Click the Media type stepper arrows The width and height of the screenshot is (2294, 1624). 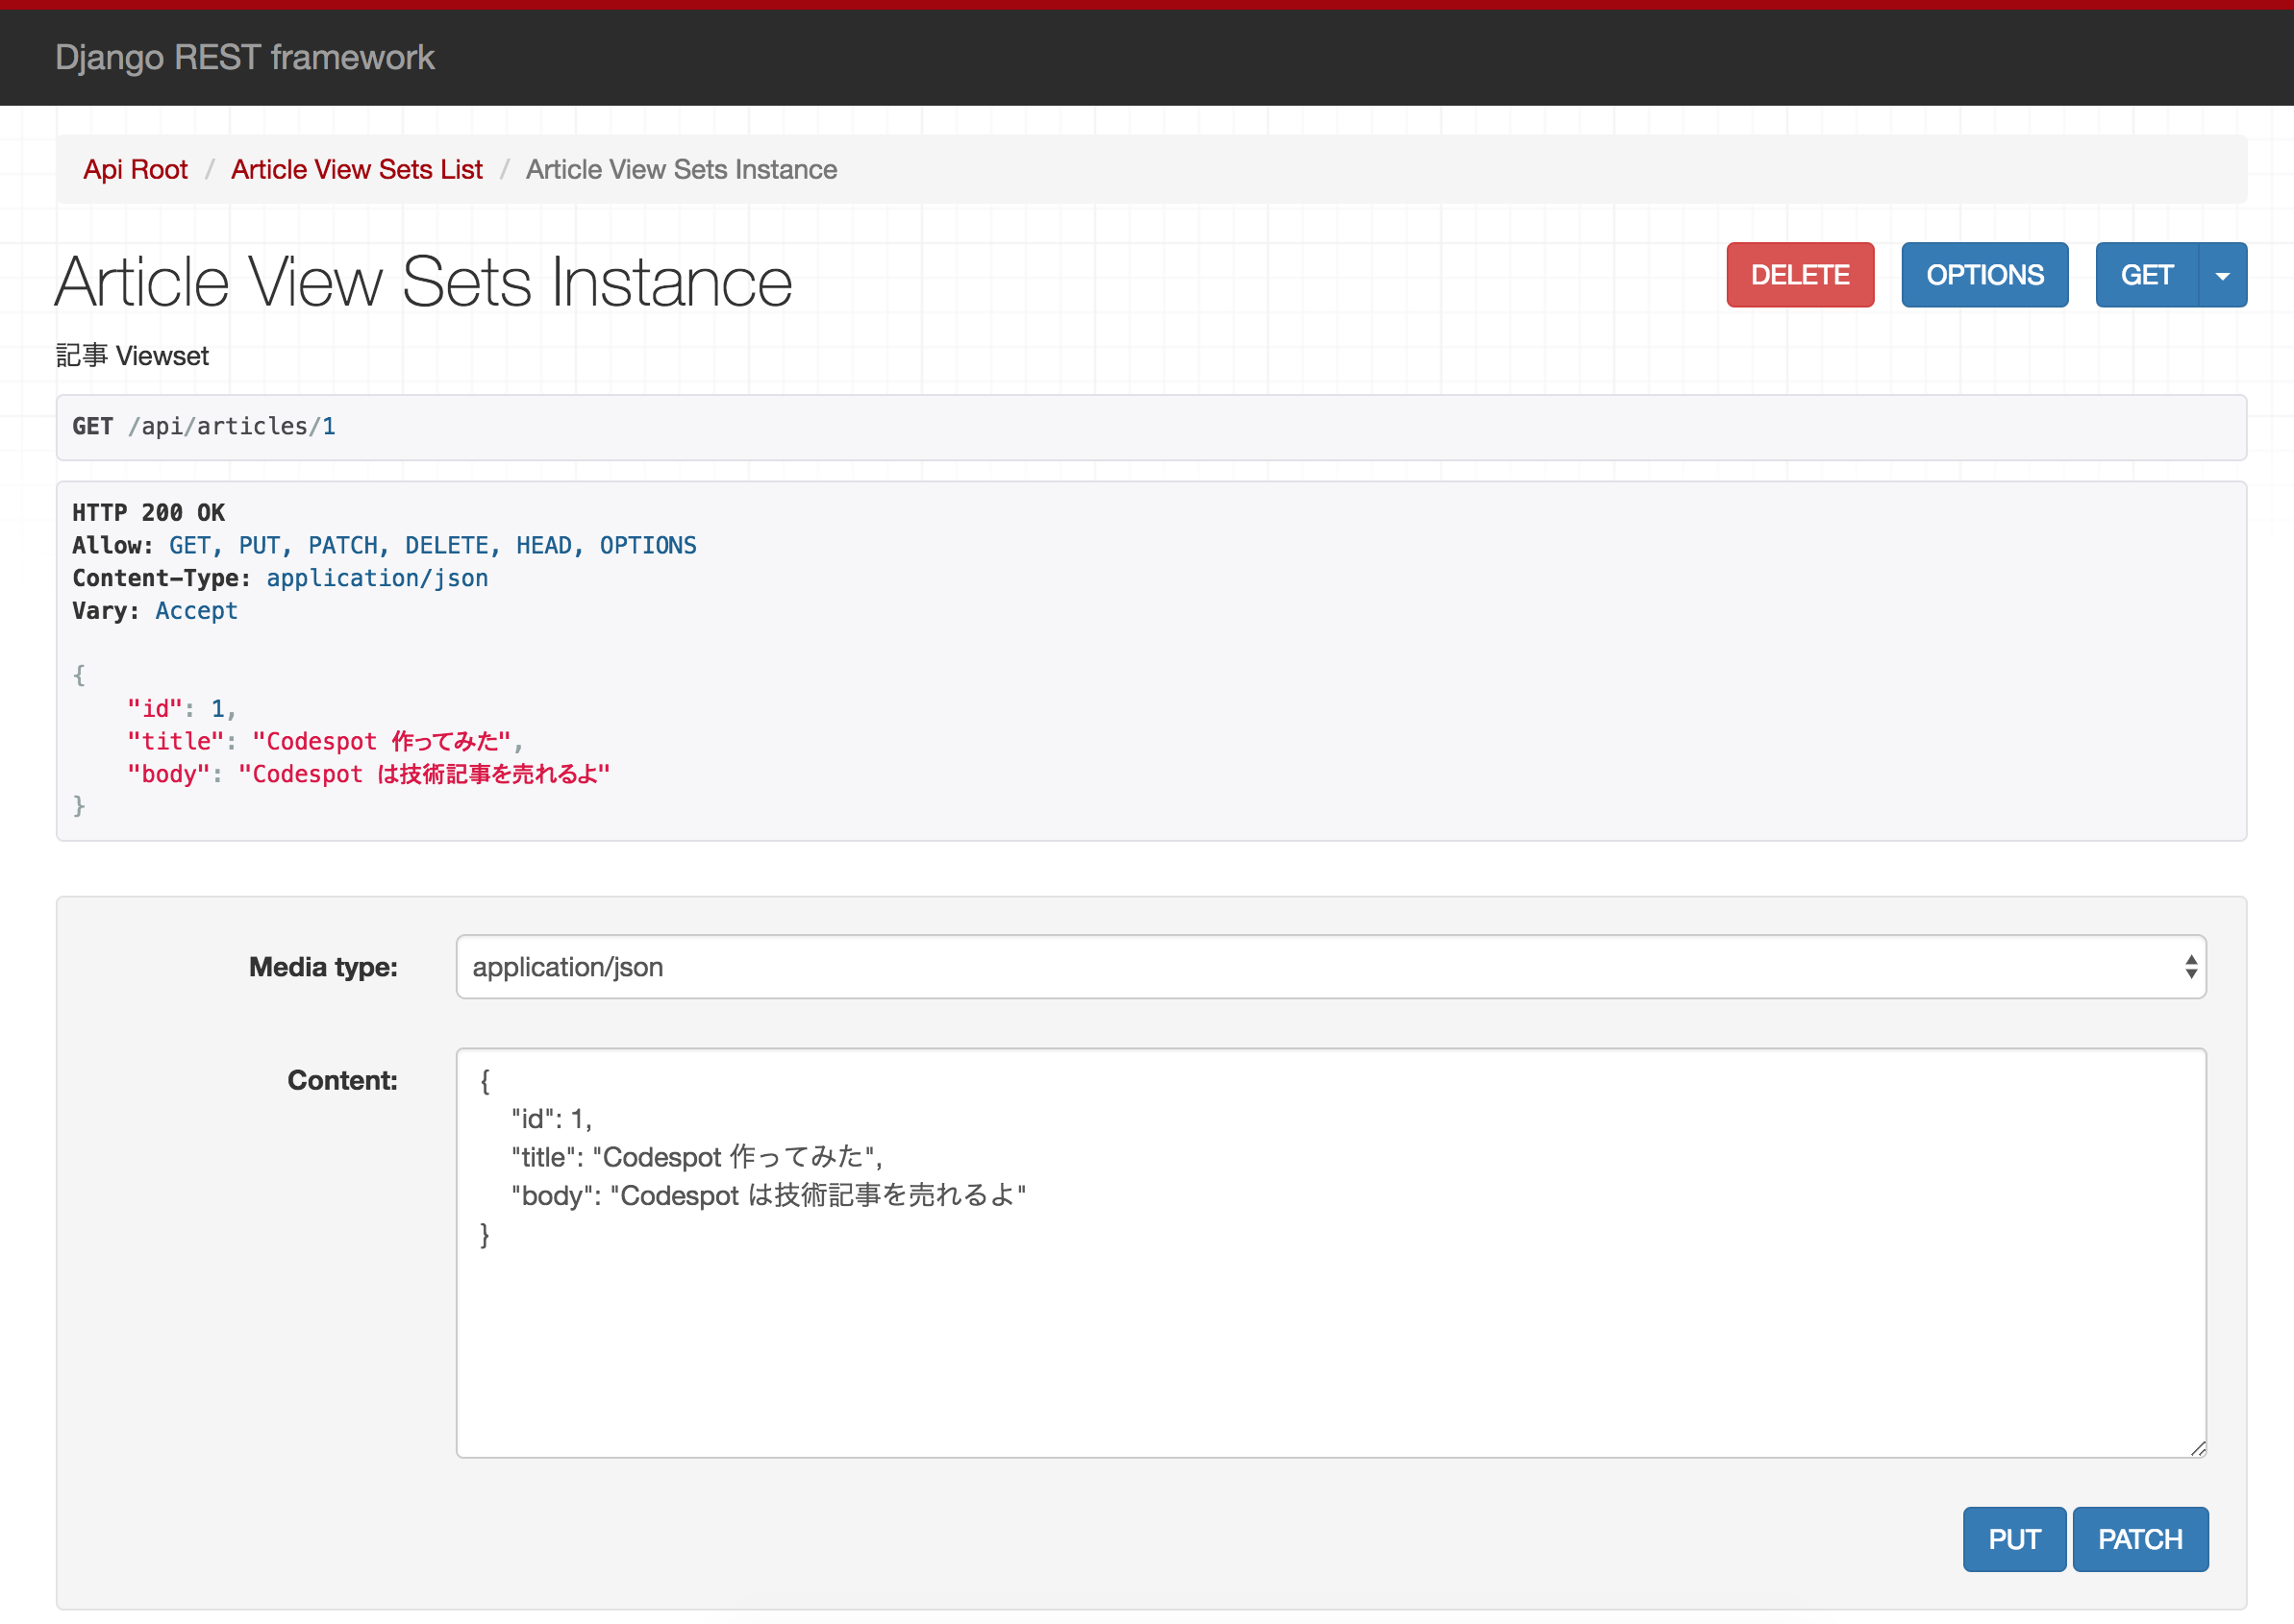click(2190, 967)
